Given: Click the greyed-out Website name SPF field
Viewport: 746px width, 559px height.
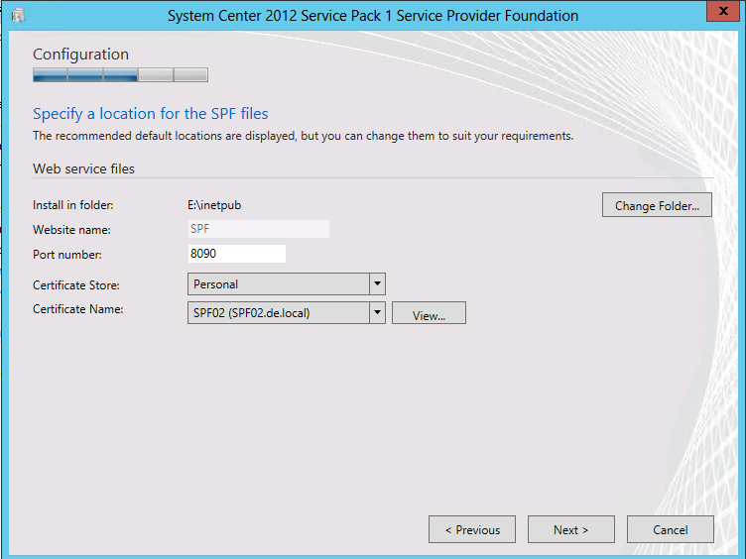Looking at the screenshot, I should [x=258, y=229].
